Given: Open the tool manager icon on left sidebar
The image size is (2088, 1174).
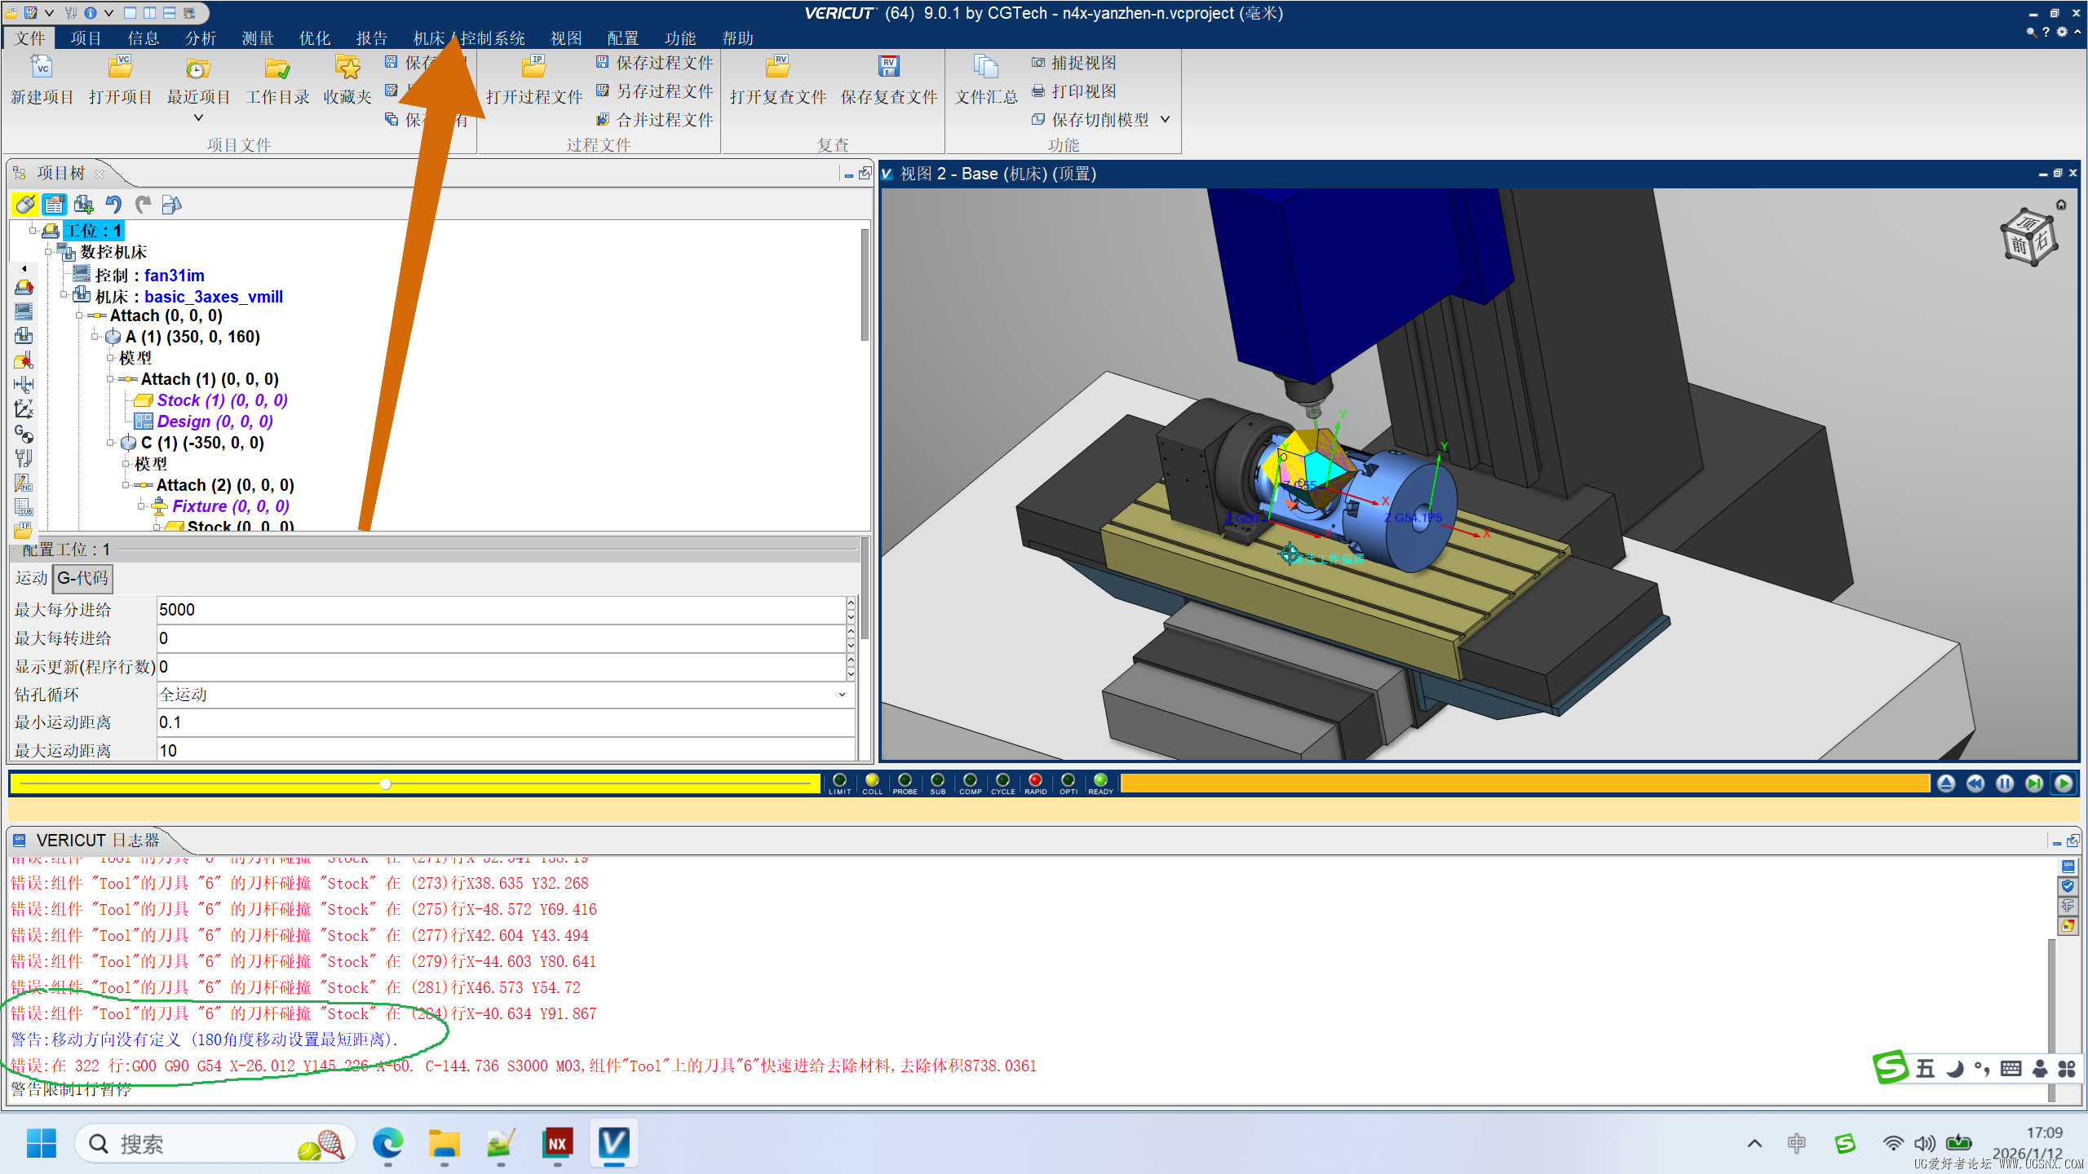Looking at the screenshot, I should point(24,459).
